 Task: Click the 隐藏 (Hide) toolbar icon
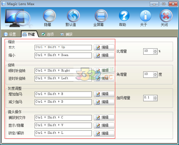(x=49, y=16)
